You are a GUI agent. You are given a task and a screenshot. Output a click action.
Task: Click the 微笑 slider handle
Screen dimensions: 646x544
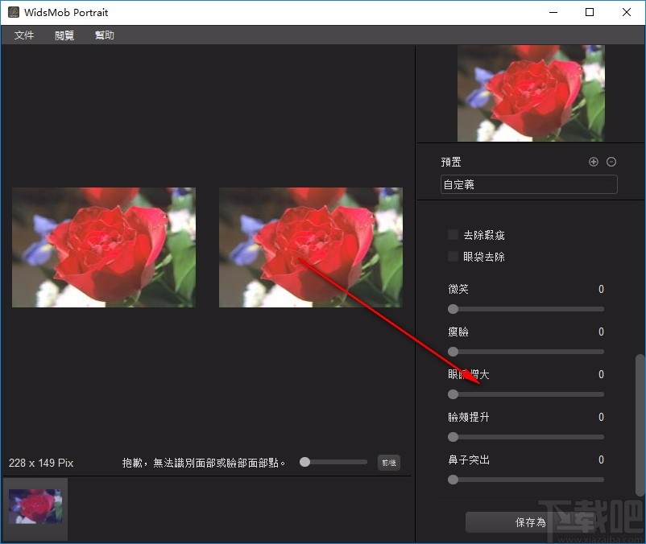(x=453, y=309)
